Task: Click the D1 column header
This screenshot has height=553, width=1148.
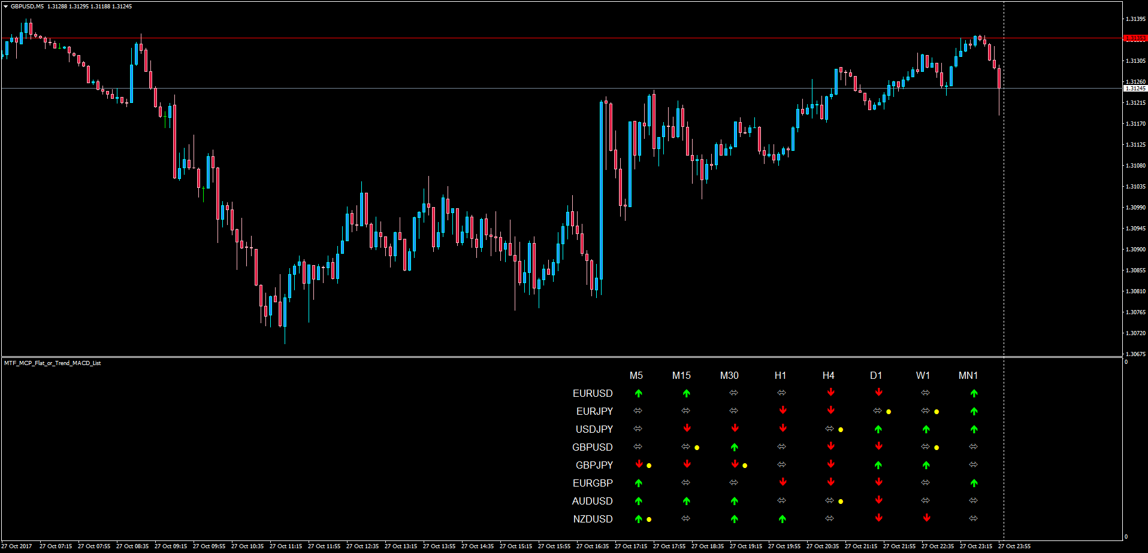Action: coord(876,376)
